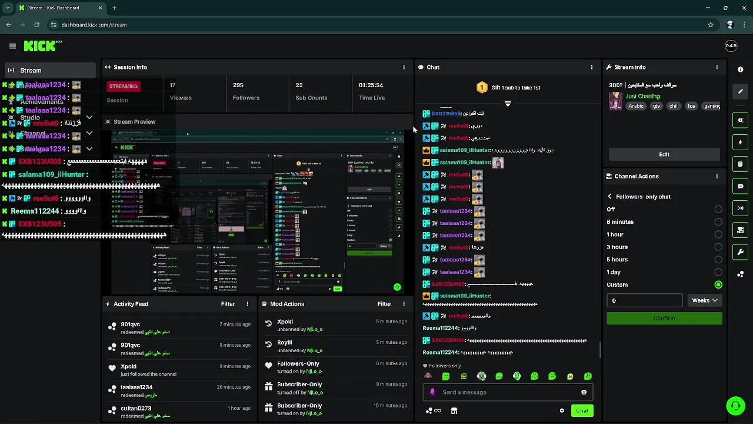Screen dimensions: 753x424
Task: Open Session Info three-dot menu
Action: click(404, 67)
